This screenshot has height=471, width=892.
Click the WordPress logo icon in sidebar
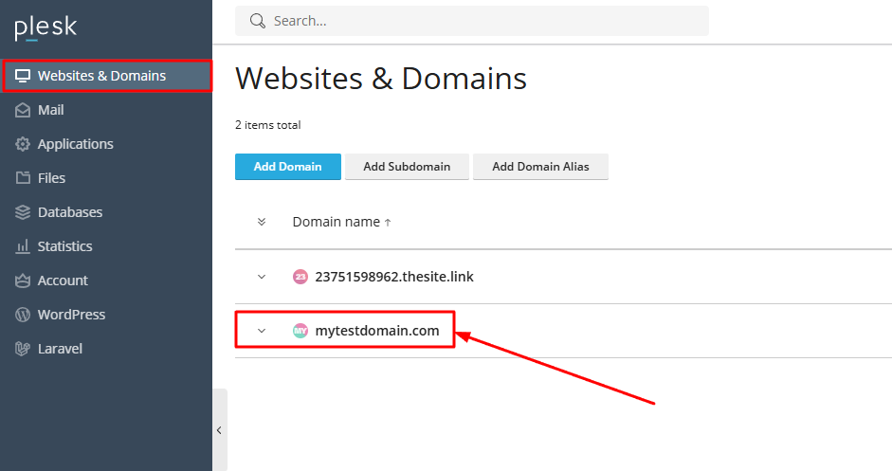click(23, 315)
